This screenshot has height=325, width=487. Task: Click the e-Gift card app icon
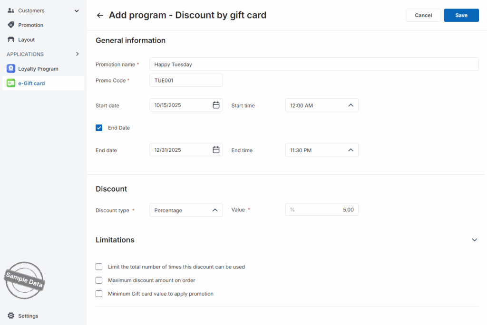11,84
